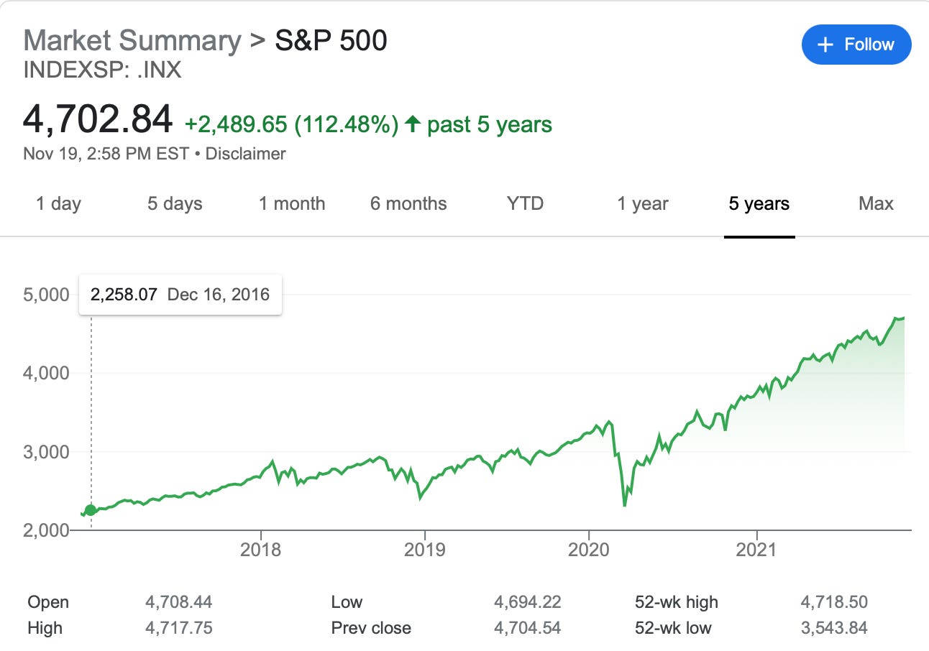Open the Disclaimer link
Screen dimensions: 929x651
(x=245, y=153)
